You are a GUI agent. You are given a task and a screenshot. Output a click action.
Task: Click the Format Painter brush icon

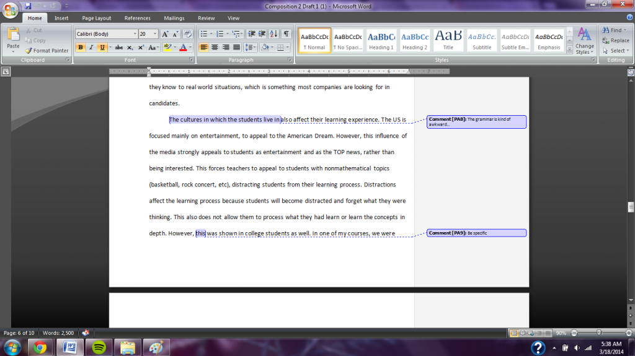pos(29,51)
